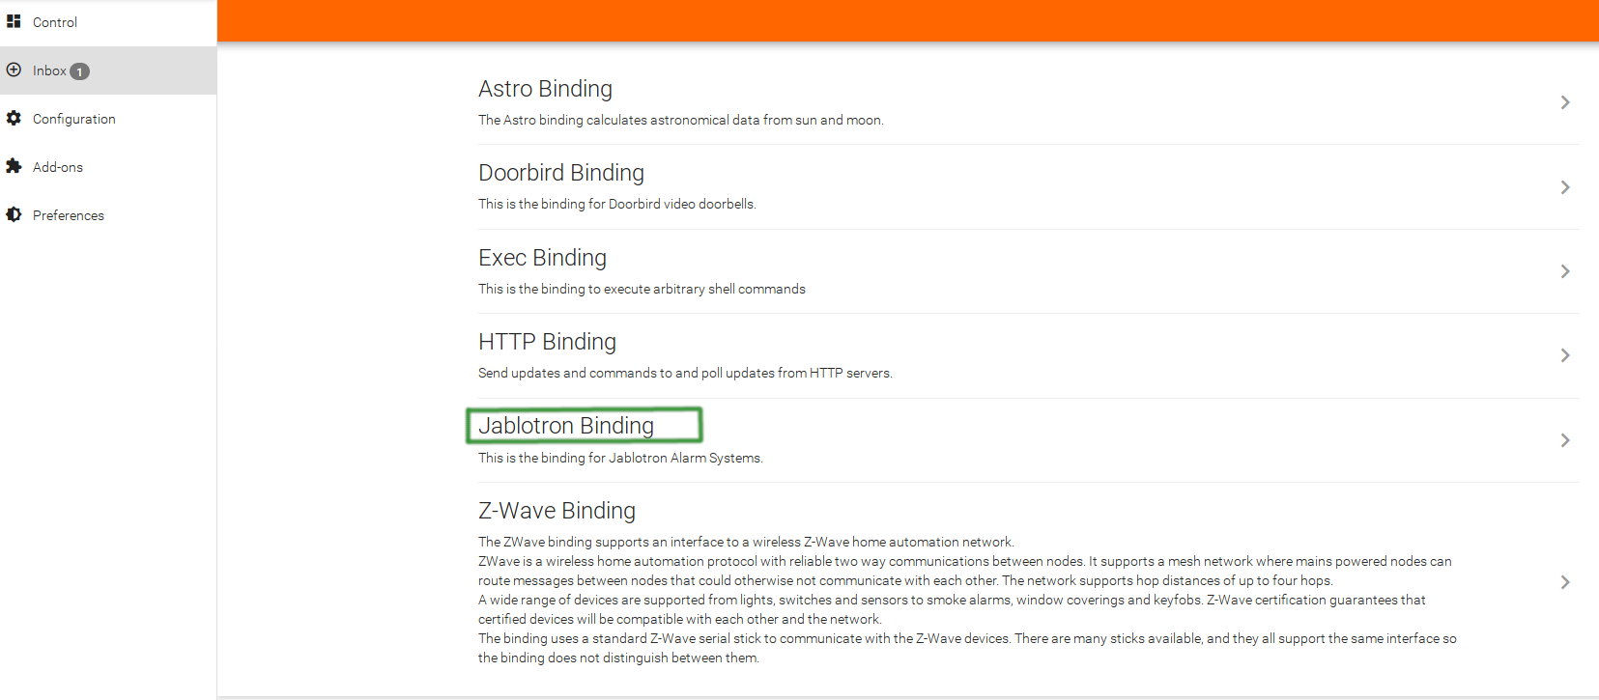Select the Jablotron Binding title

(x=566, y=426)
